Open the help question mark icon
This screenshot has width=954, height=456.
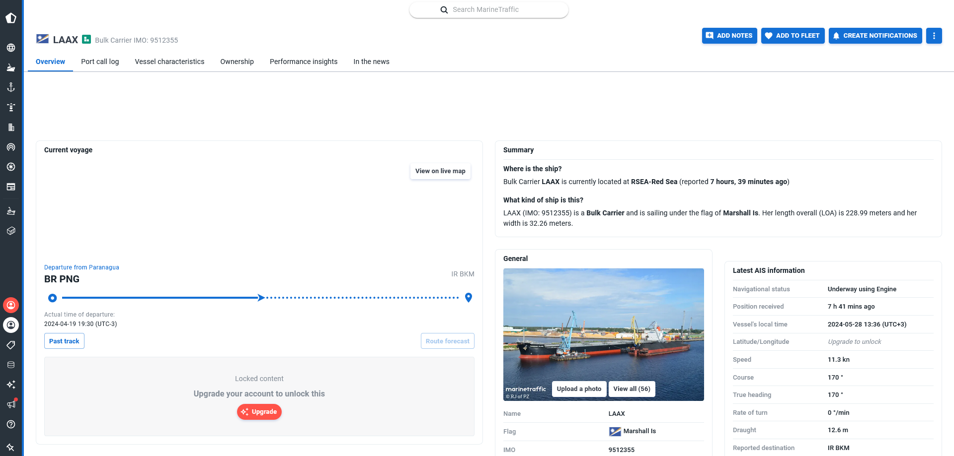click(11, 424)
